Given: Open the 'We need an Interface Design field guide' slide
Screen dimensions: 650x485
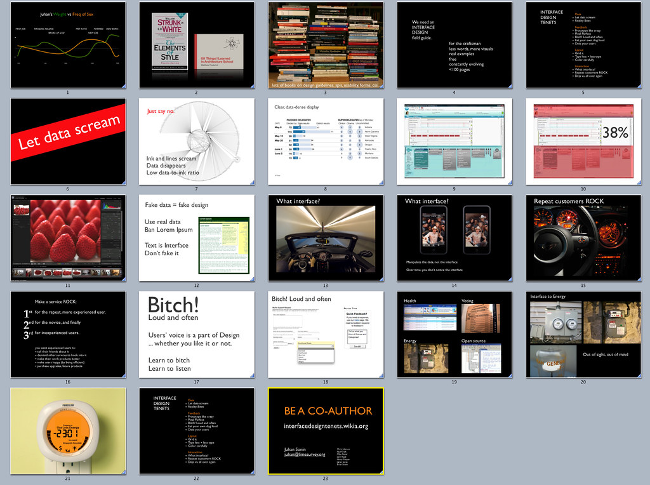Looking at the screenshot, I should (x=454, y=44).
